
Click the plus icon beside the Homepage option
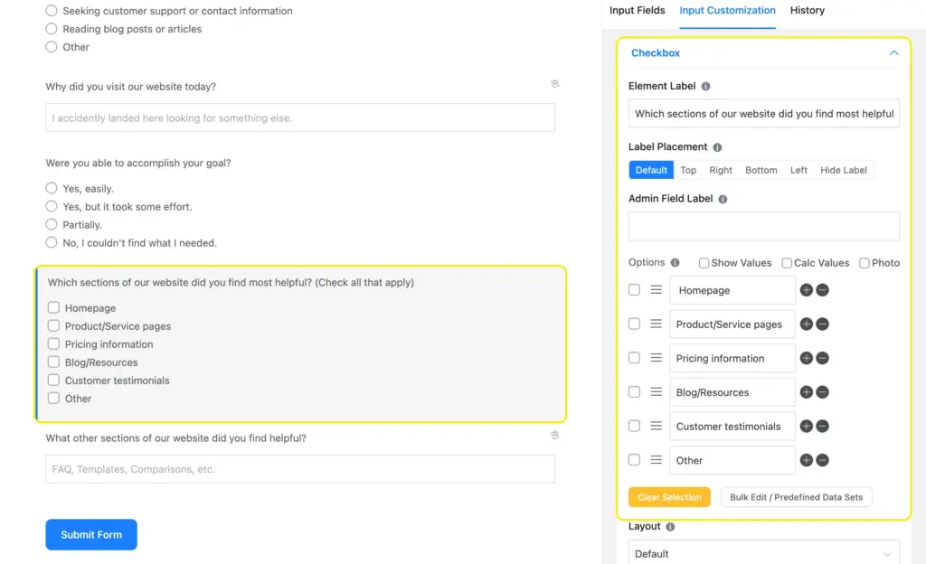coord(806,290)
